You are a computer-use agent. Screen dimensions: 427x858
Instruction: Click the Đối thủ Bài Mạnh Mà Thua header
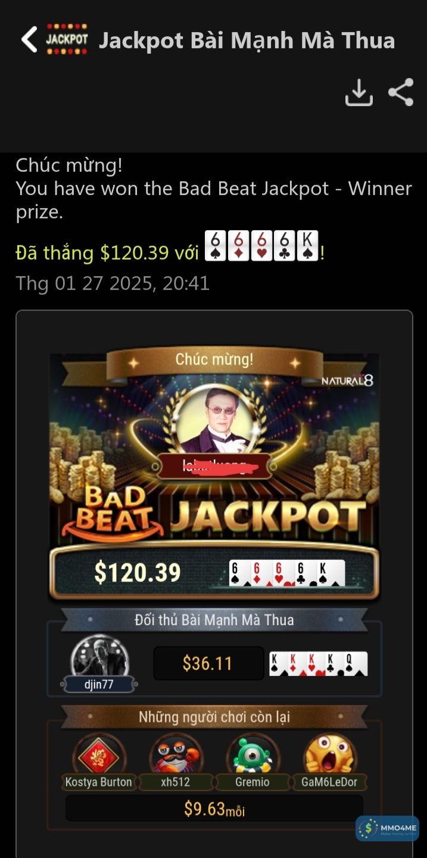[x=214, y=620]
